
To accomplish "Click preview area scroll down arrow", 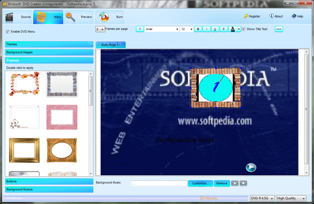I will pos(307,173).
